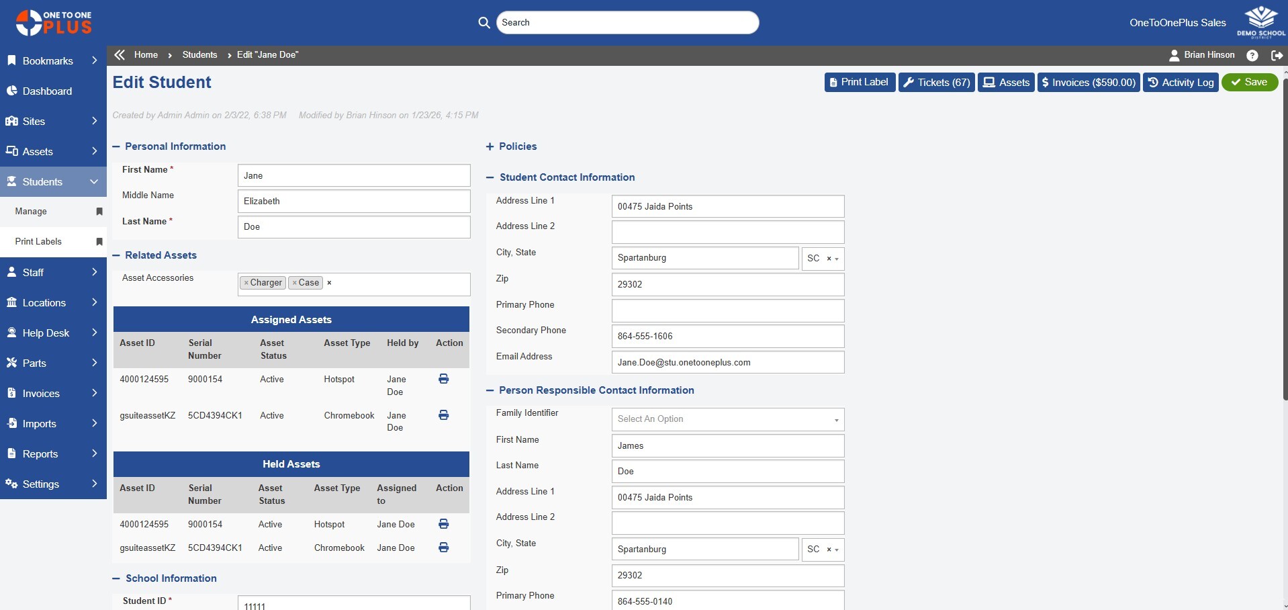Click bookmark icon next to Print Labels

tap(99, 242)
